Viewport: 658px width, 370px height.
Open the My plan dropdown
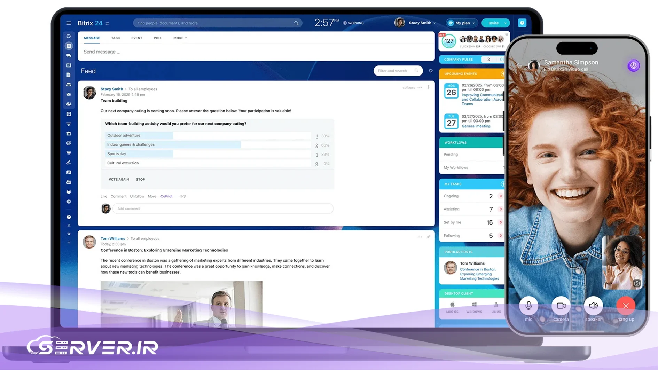(x=462, y=23)
